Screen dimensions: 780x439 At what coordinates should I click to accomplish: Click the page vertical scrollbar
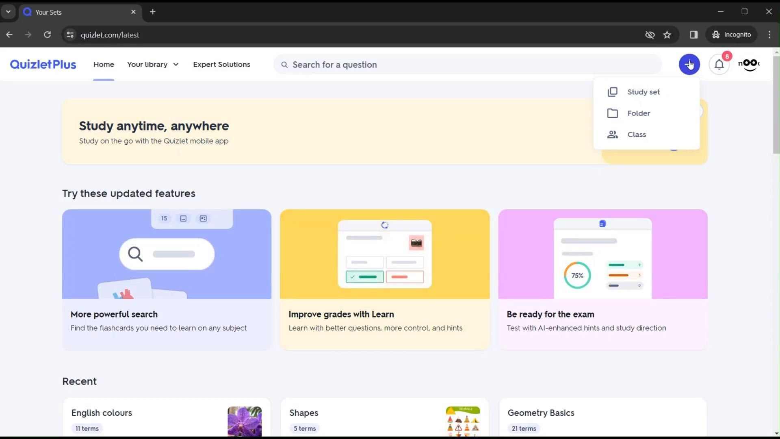pyautogui.click(x=776, y=105)
